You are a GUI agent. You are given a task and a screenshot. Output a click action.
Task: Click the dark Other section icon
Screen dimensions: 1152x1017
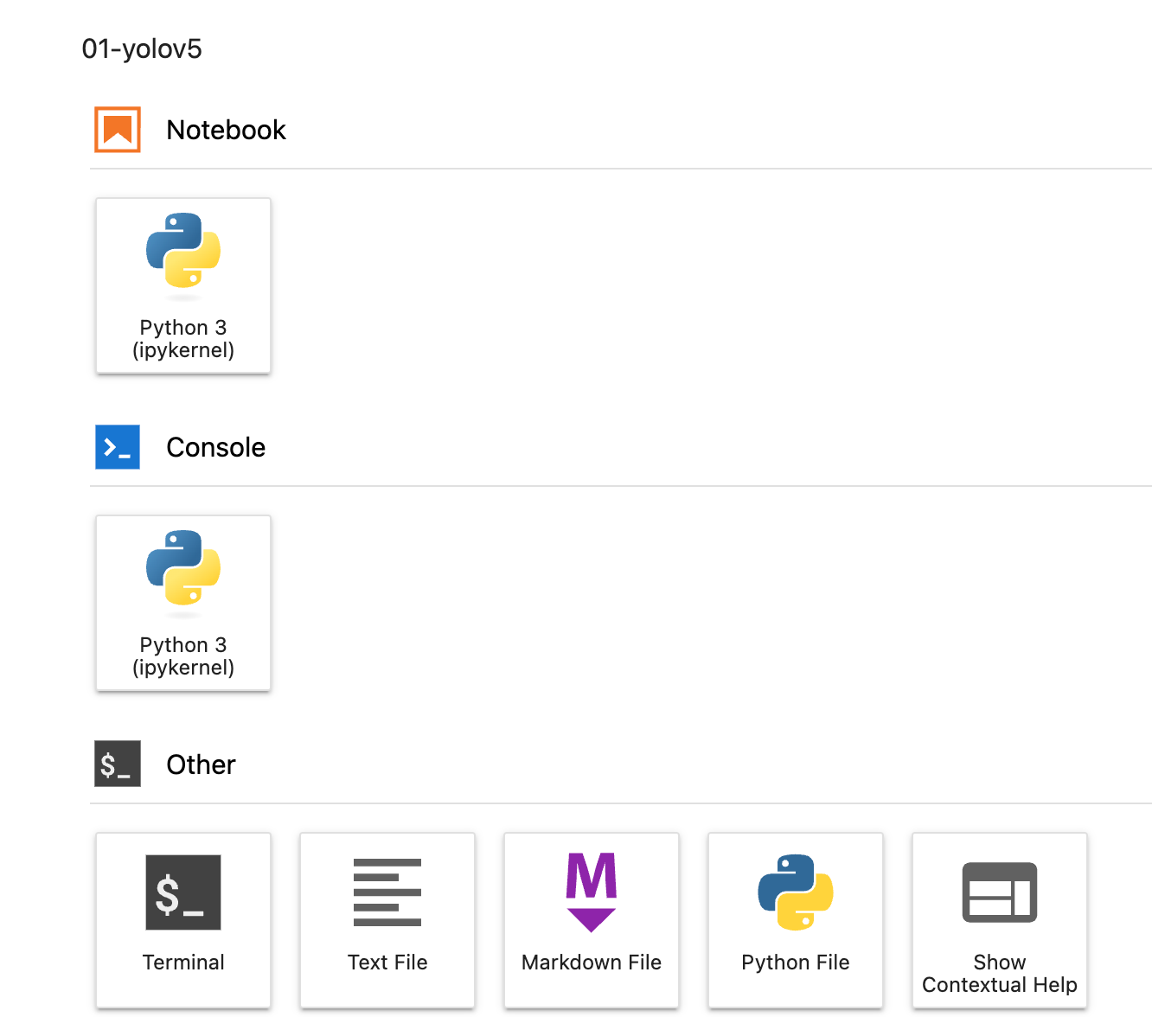coord(118,764)
